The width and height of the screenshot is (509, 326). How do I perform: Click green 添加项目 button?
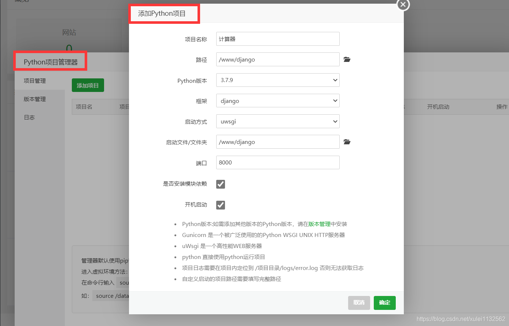[88, 85]
